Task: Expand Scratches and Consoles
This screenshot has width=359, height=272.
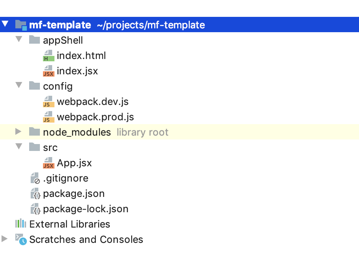Action: tap(5, 239)
